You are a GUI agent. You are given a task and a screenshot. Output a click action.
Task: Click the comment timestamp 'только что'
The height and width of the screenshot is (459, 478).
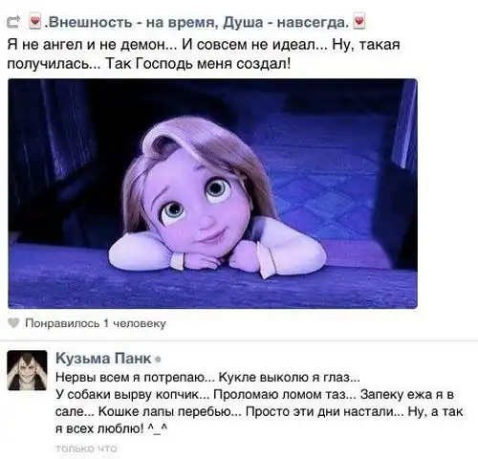pyautogui.click(x=86, y=448)
